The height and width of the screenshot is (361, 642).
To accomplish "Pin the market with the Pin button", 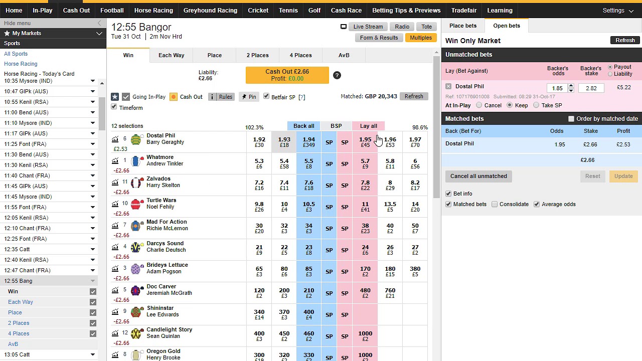I will 248,97.
